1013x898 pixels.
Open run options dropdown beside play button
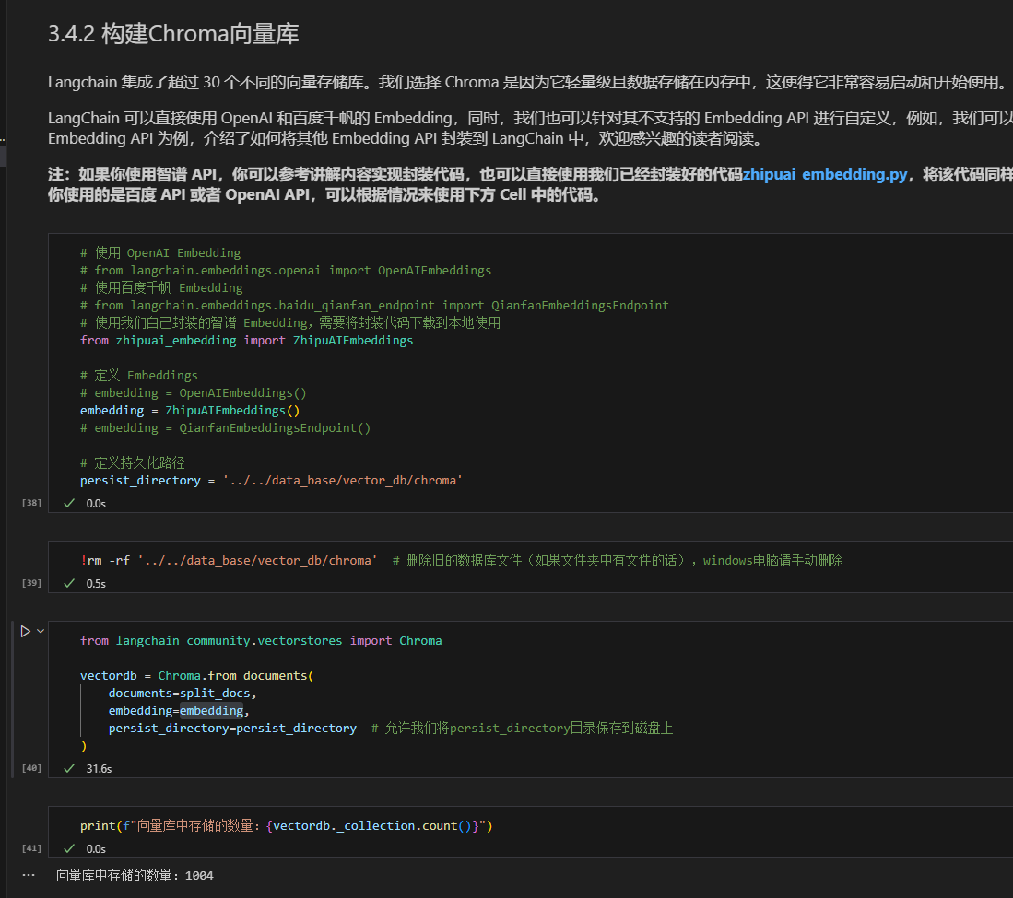[41, 632]
